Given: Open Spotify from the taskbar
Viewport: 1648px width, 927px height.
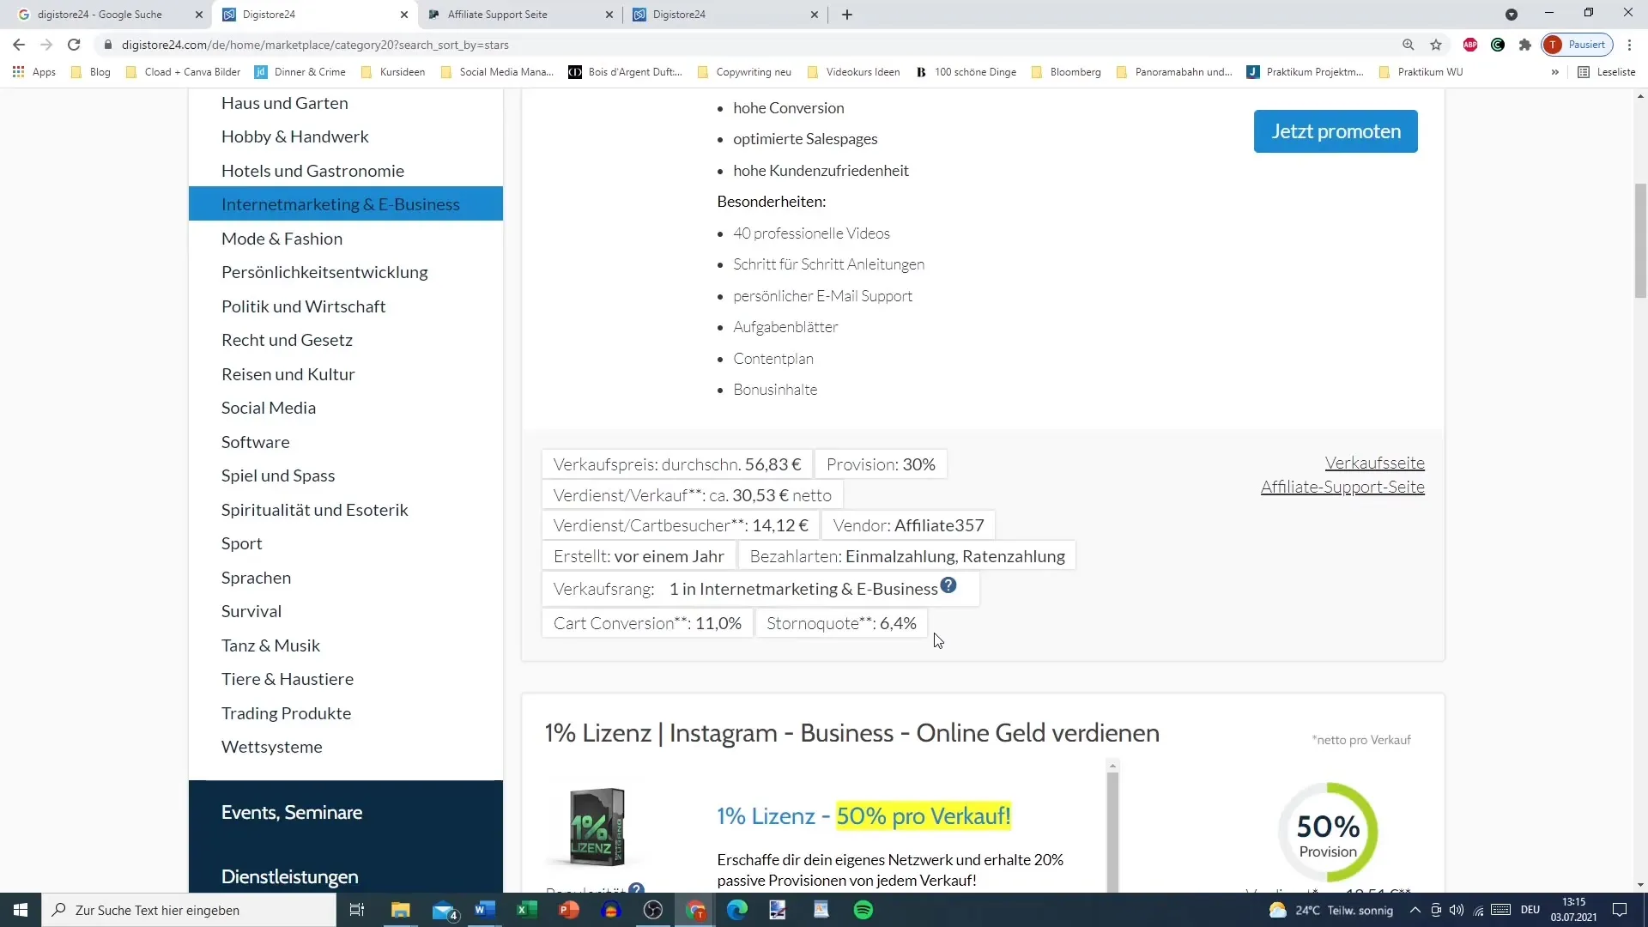Looking at the screenshot, I should [863, 910].
